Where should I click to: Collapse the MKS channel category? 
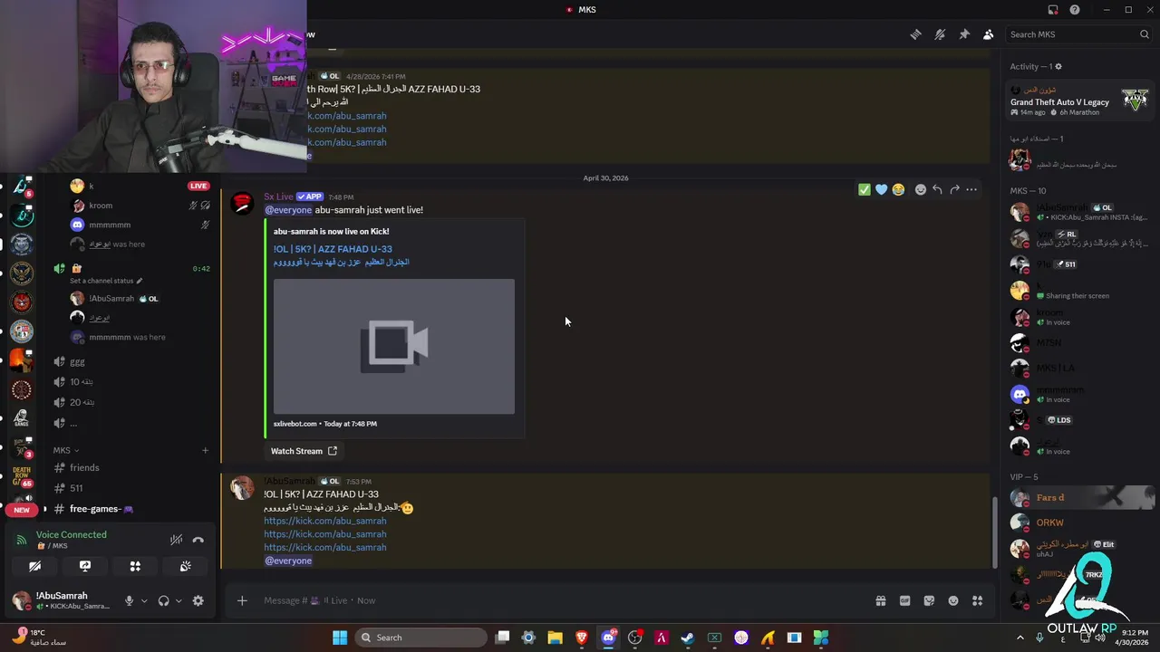pos(65,450)
